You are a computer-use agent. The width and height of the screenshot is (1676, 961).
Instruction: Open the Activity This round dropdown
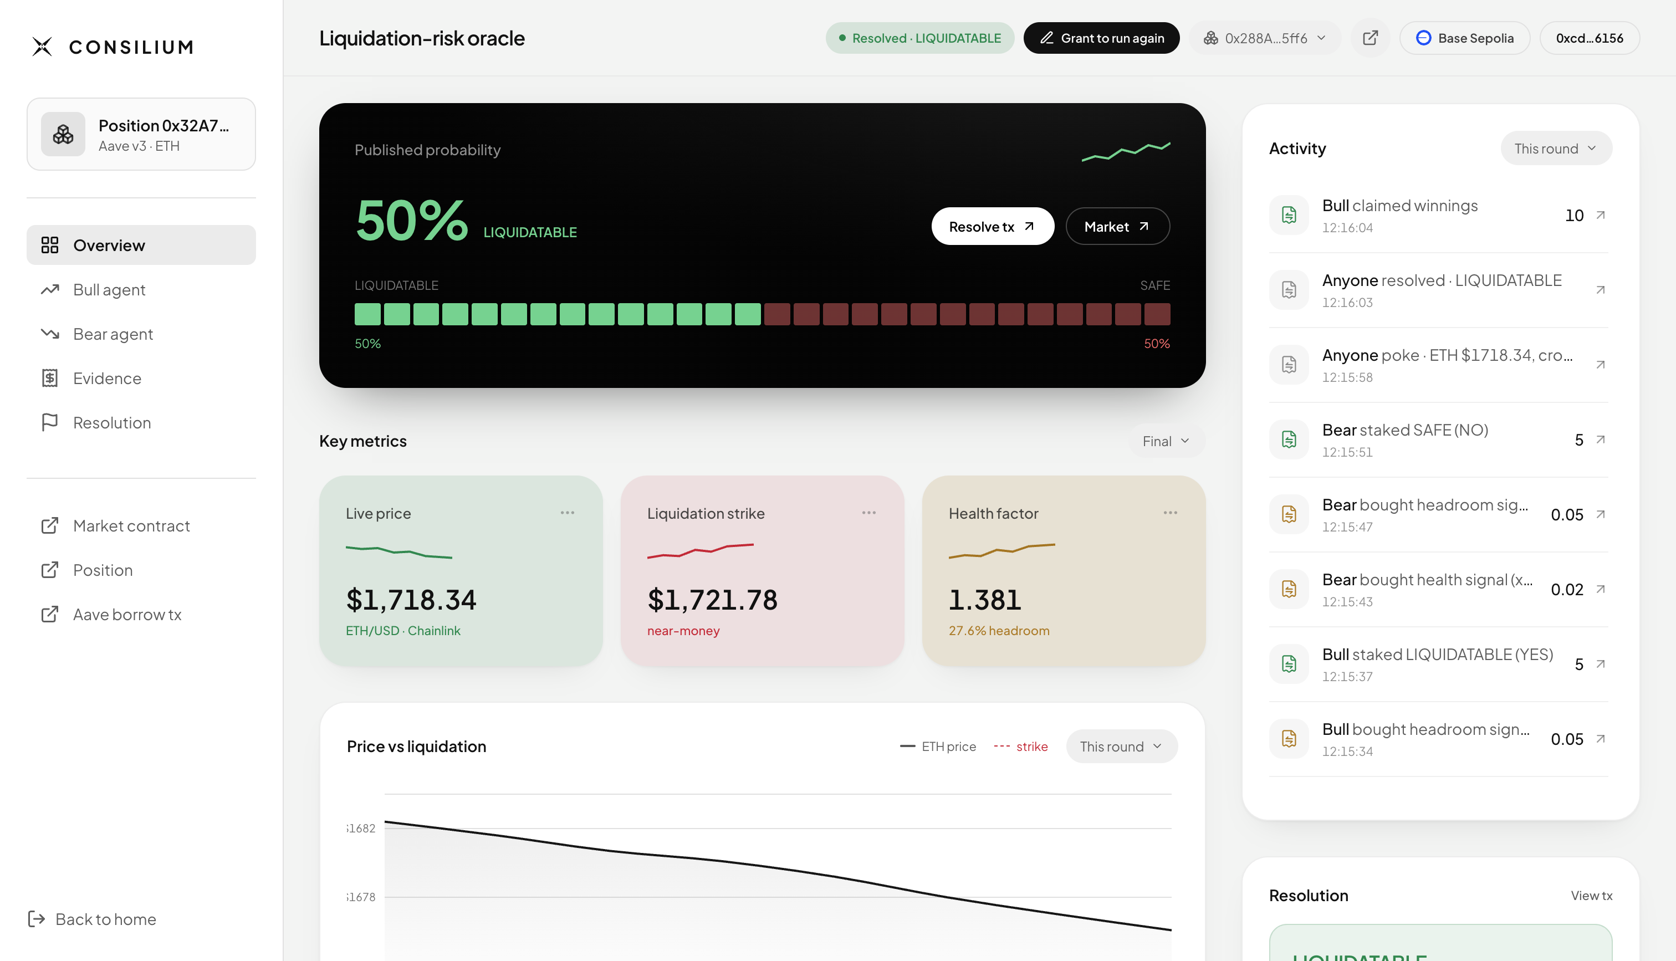pos(1556,149)
